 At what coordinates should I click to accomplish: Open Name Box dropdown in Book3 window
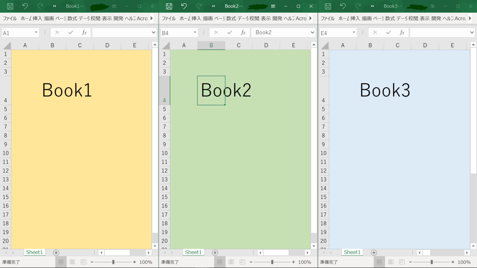point(354,33)
